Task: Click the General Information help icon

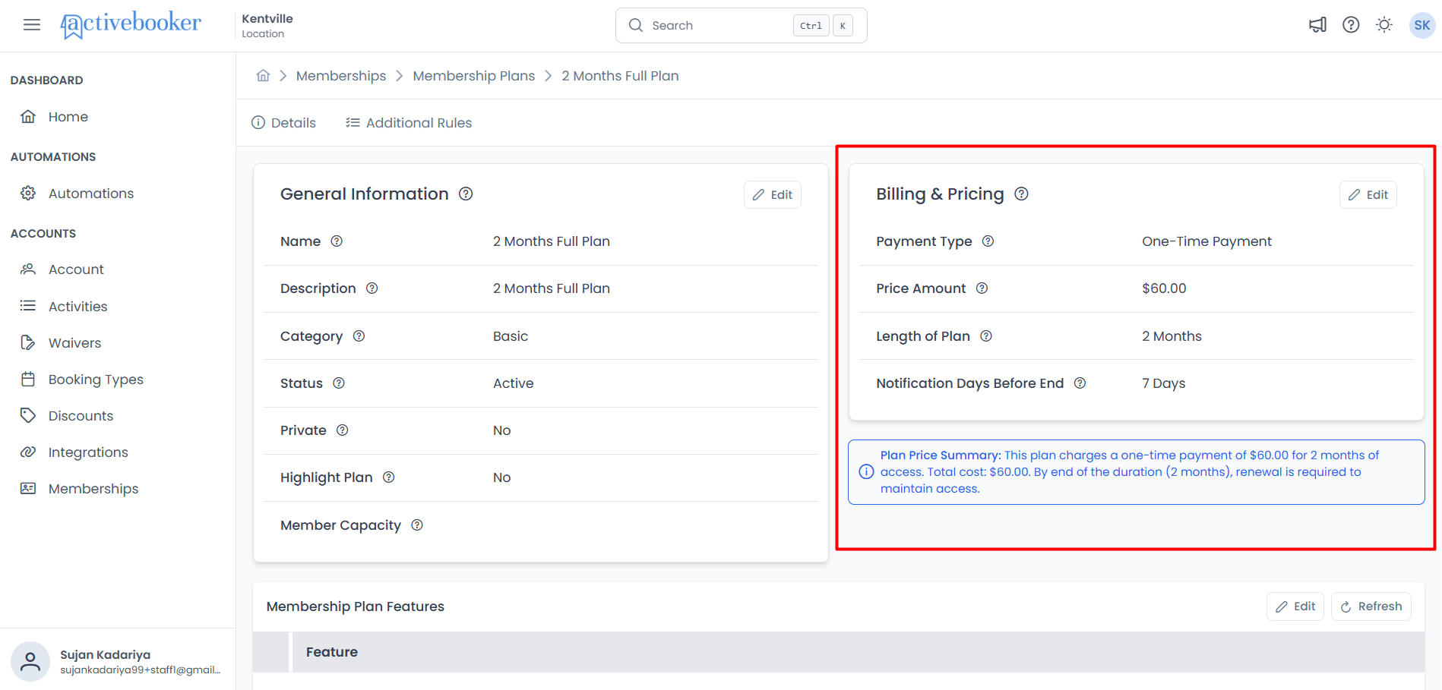Action: (x=466, y=194)
